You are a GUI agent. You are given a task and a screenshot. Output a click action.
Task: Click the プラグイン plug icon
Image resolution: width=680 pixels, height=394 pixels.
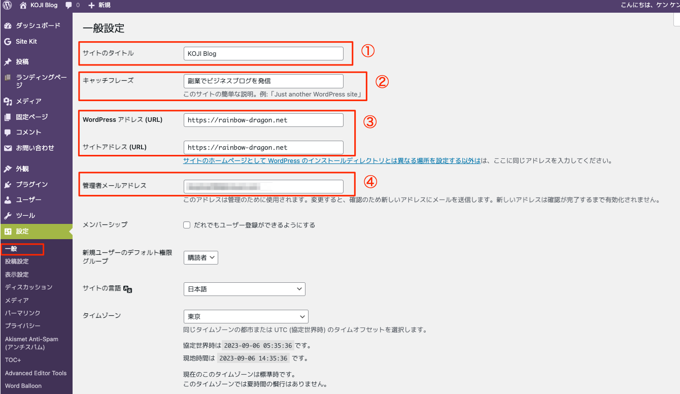(8, 184)
